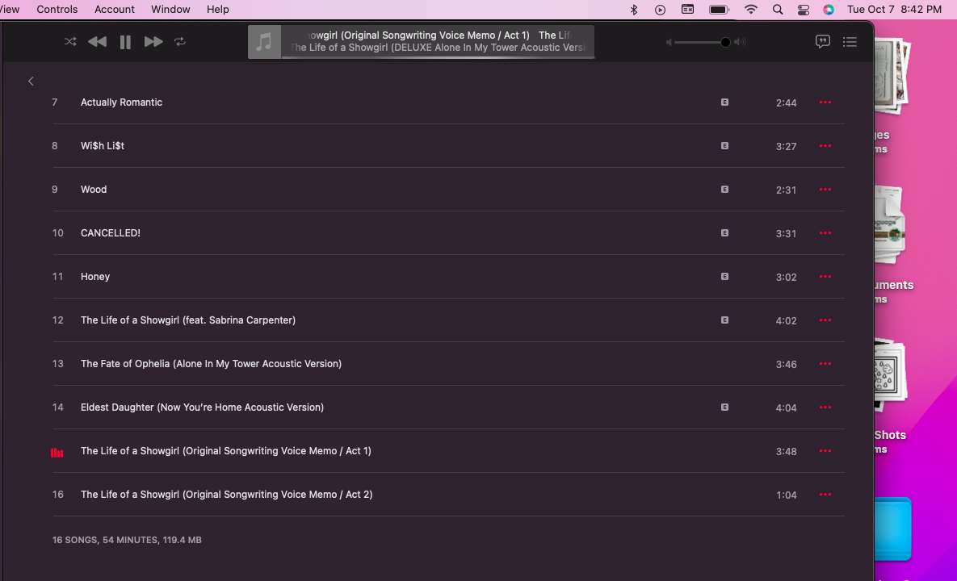Toggle shuffle playback
The height and width of the screenshot is (581, 957).
pos(70,41)
